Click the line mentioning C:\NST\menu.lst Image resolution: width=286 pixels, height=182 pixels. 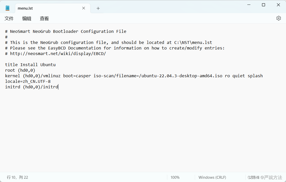(x=109, y=42)
